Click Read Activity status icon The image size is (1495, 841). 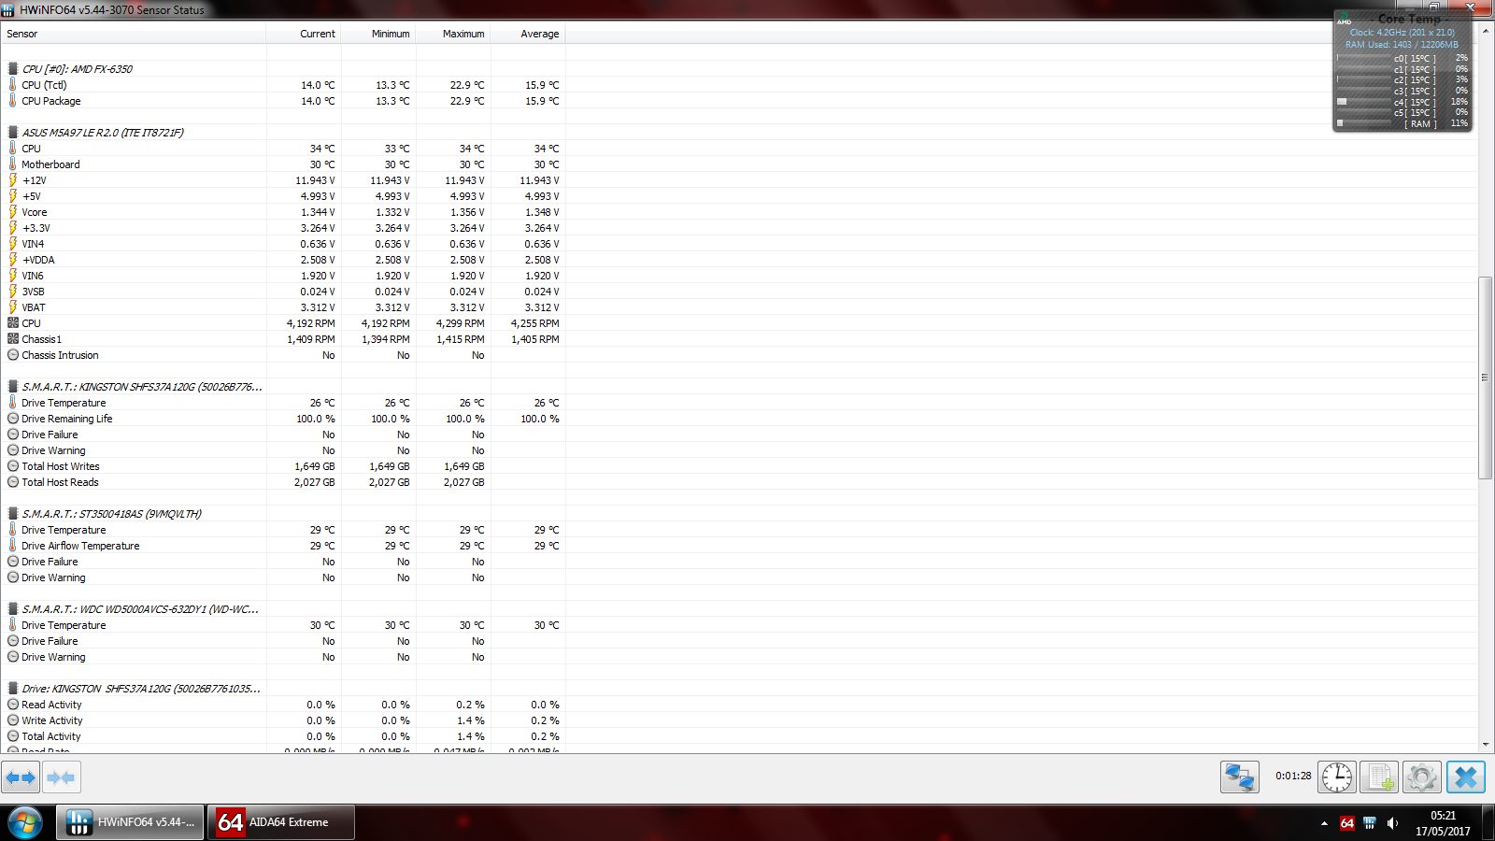[13, 705]
